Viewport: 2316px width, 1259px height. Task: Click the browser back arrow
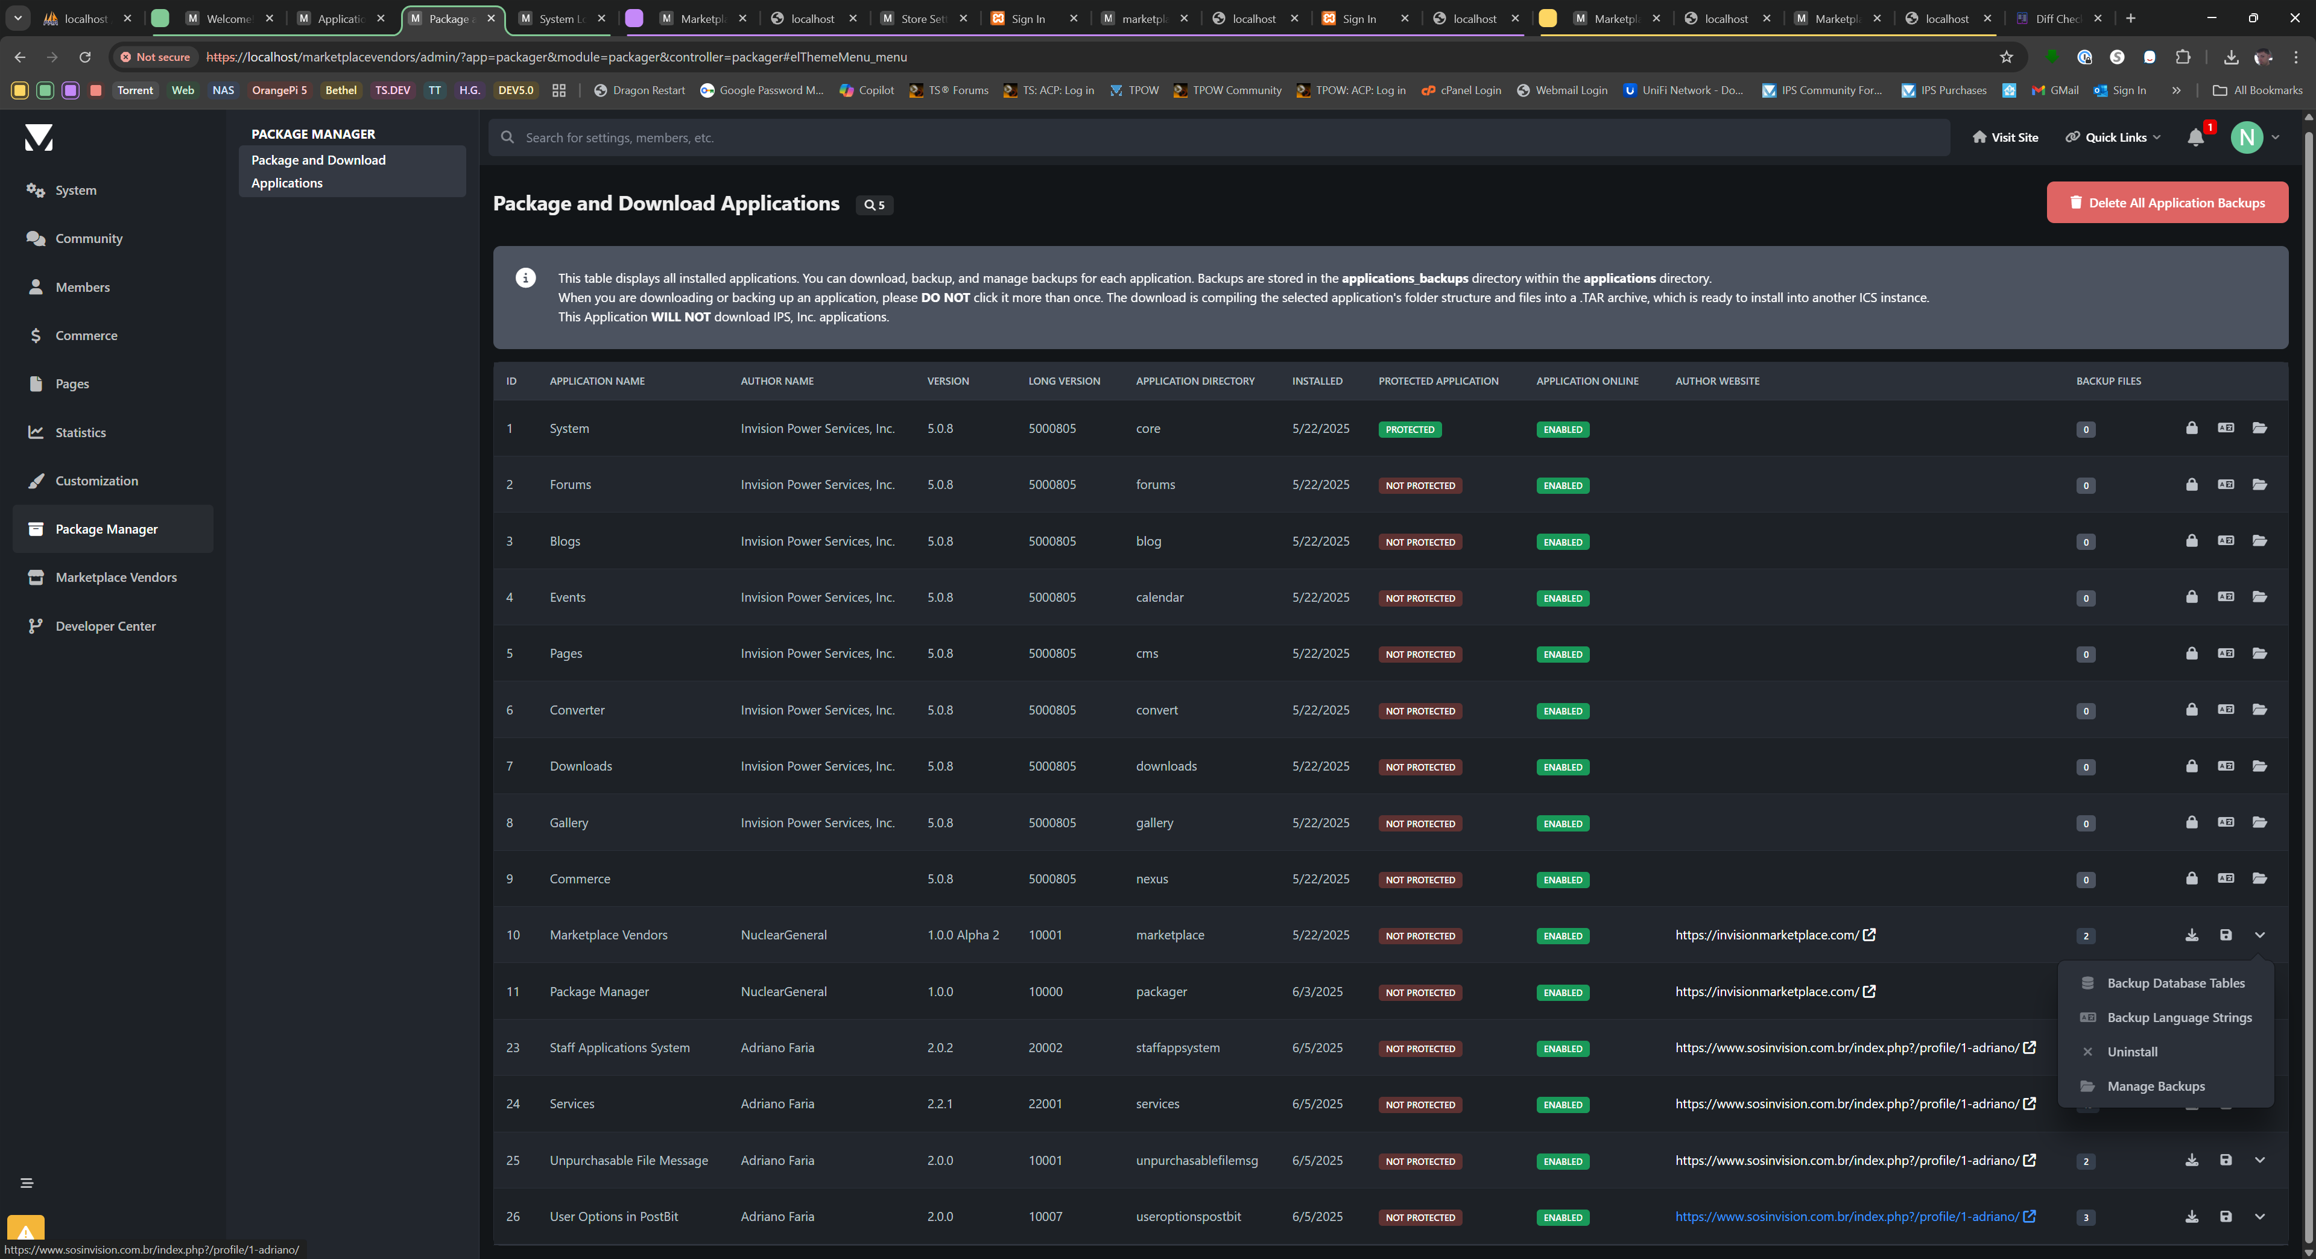click(20, 57)
